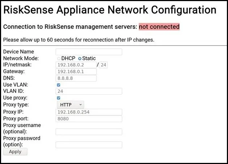Click the 'Device Name' label
This screenshot has width=228, height=164.
tap(18, 52)
